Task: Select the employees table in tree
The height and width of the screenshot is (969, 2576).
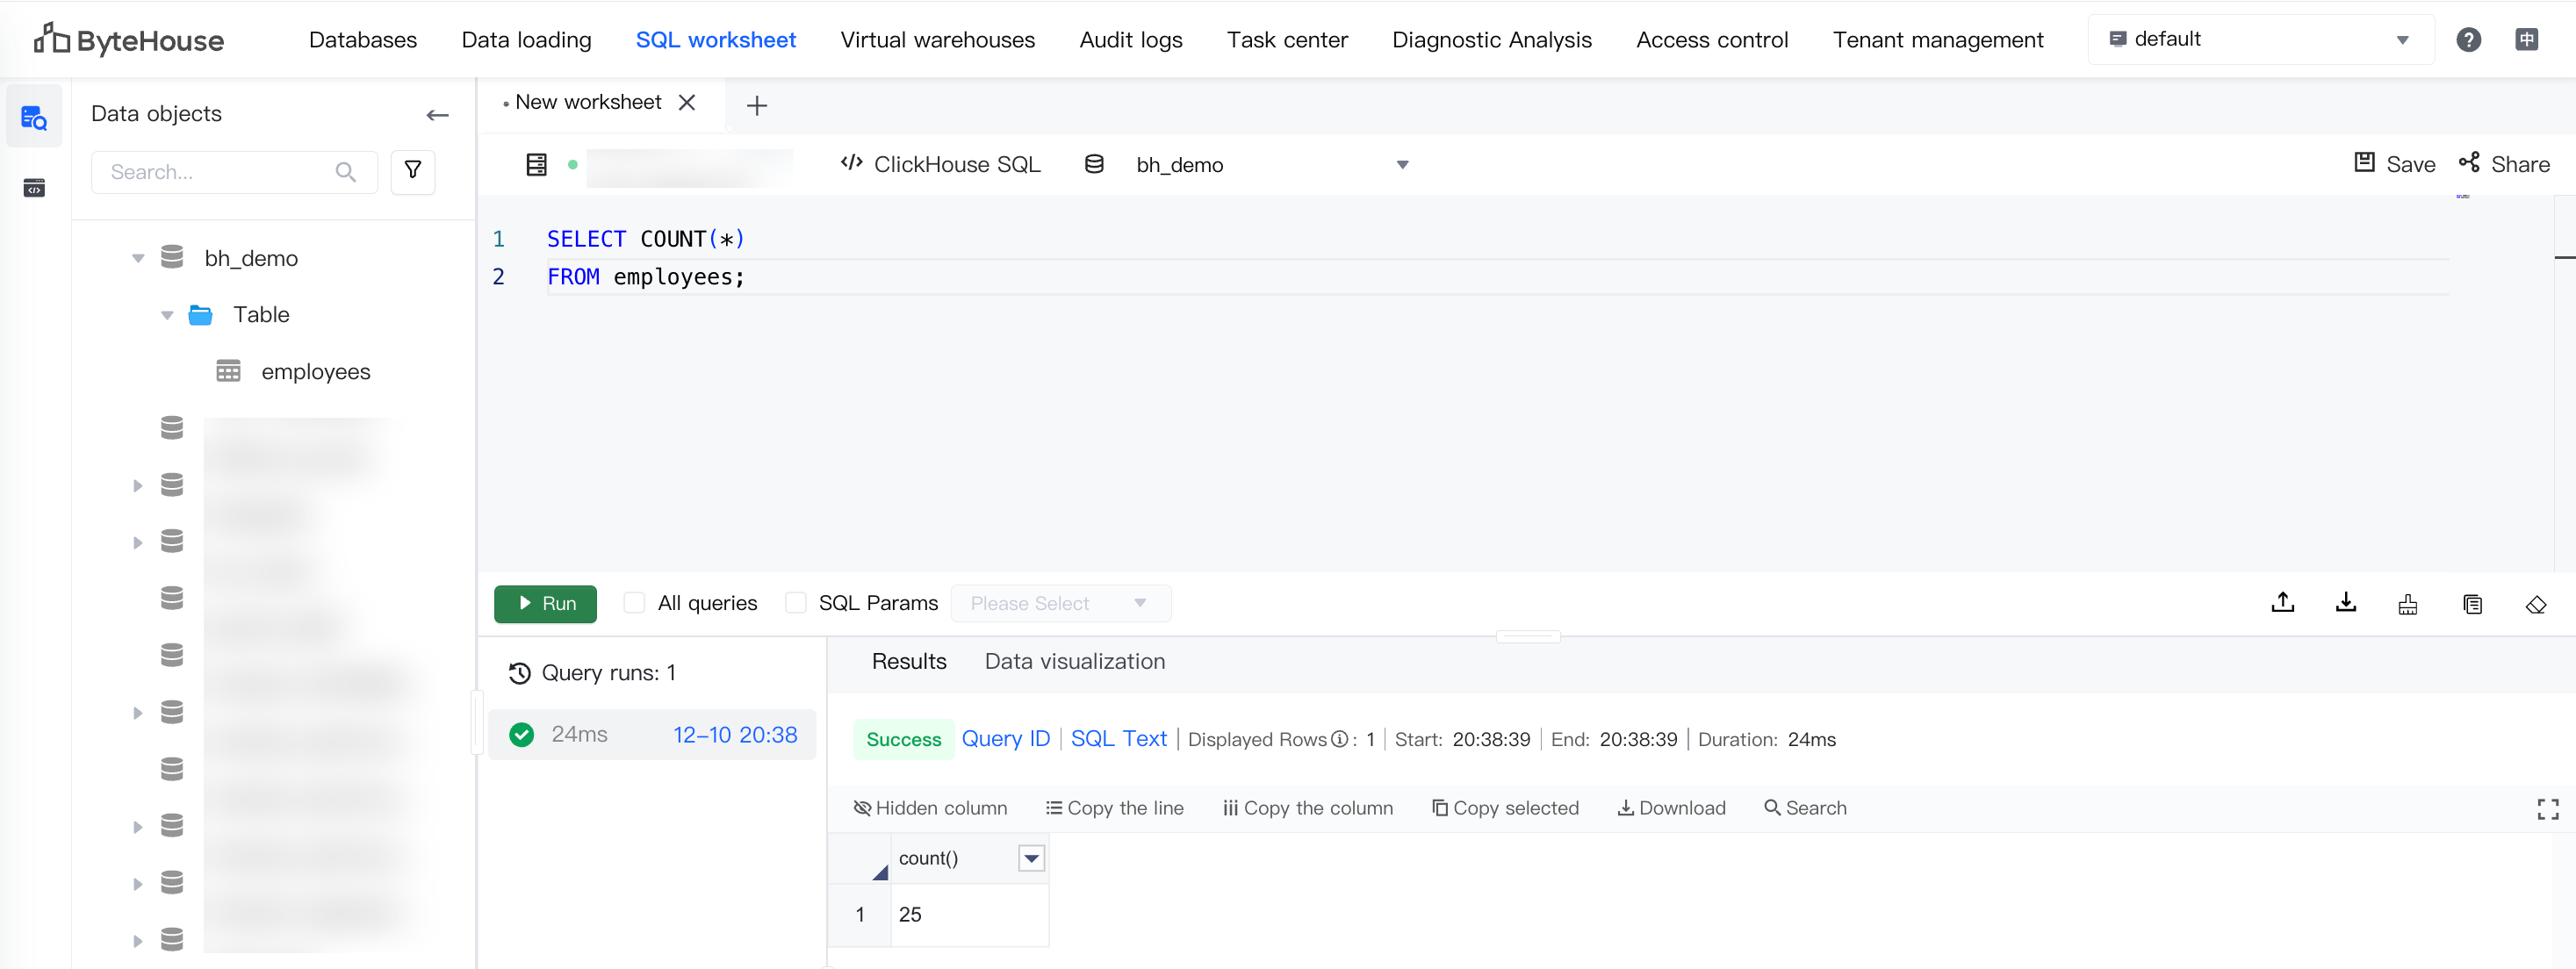Action: (x=315, y=372)
